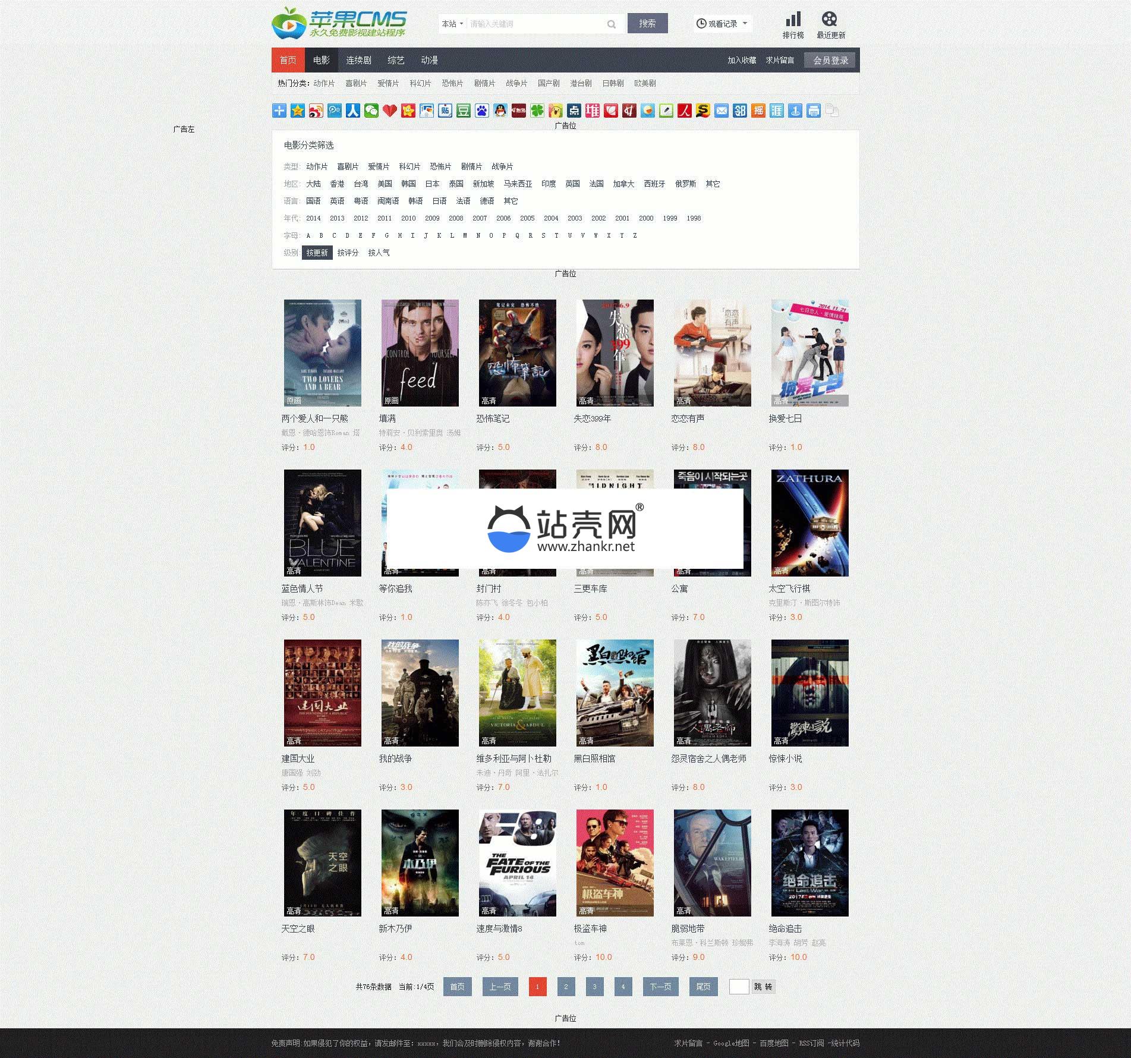Click the blue 邻 share icon
Image resolution: width=1131 pixels, height=1058 pixels.
click(739, 111)
